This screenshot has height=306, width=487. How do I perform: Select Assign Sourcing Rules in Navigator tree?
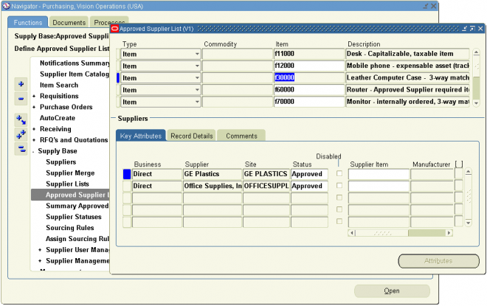coord(77,239)
